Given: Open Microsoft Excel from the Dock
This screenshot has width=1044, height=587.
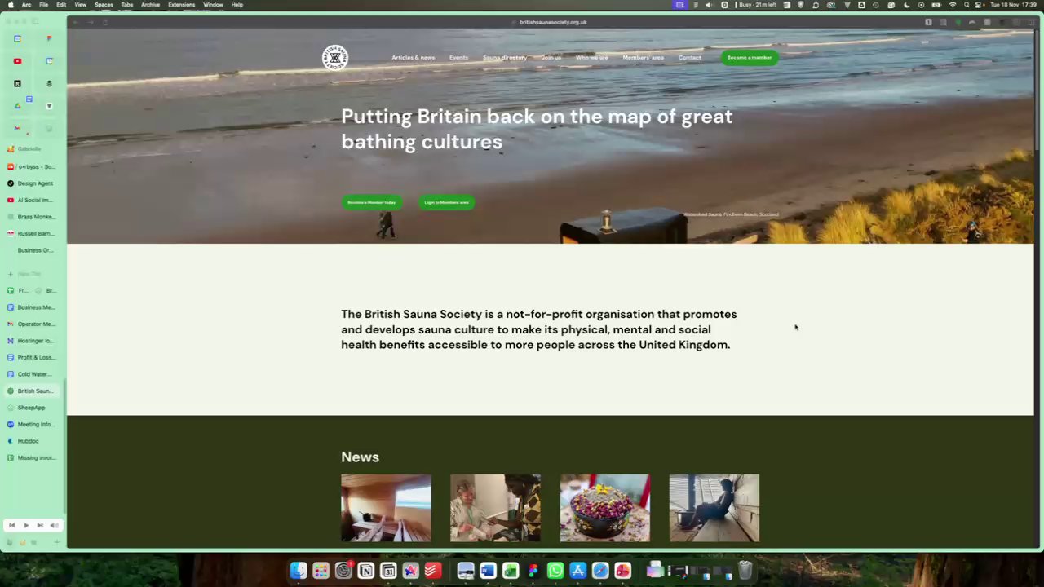Looking at the screenshot, I should (x=511, y=572).
